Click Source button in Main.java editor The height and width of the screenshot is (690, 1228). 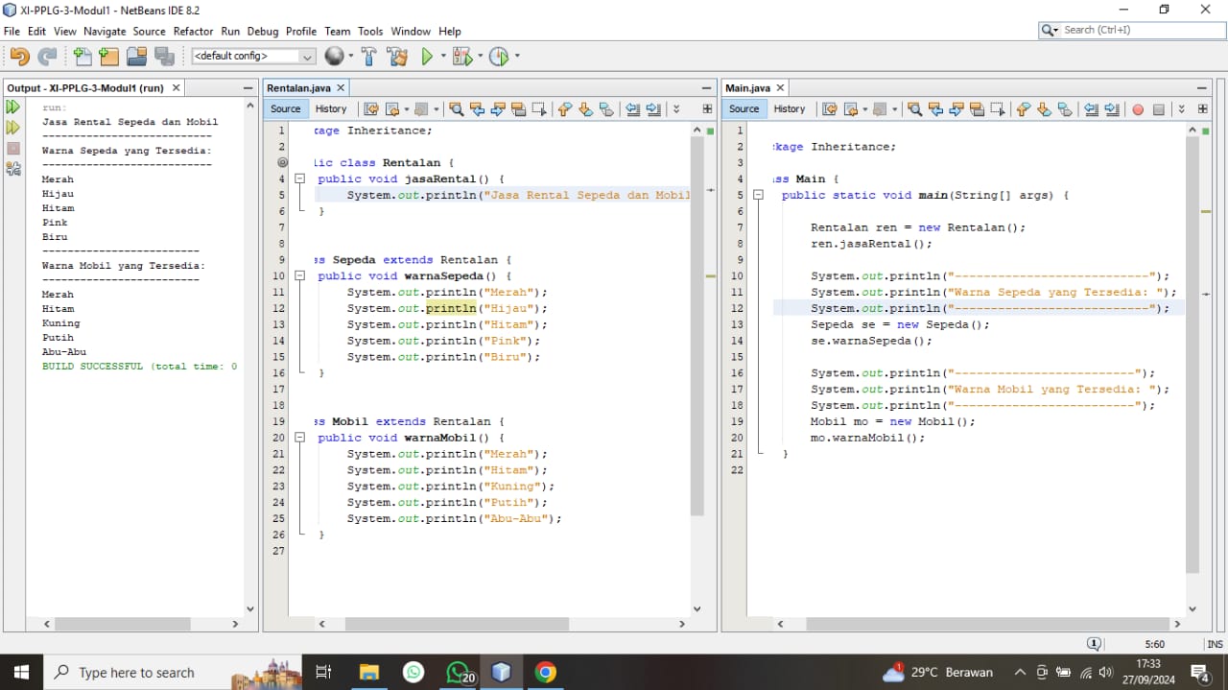coord(744,108)
